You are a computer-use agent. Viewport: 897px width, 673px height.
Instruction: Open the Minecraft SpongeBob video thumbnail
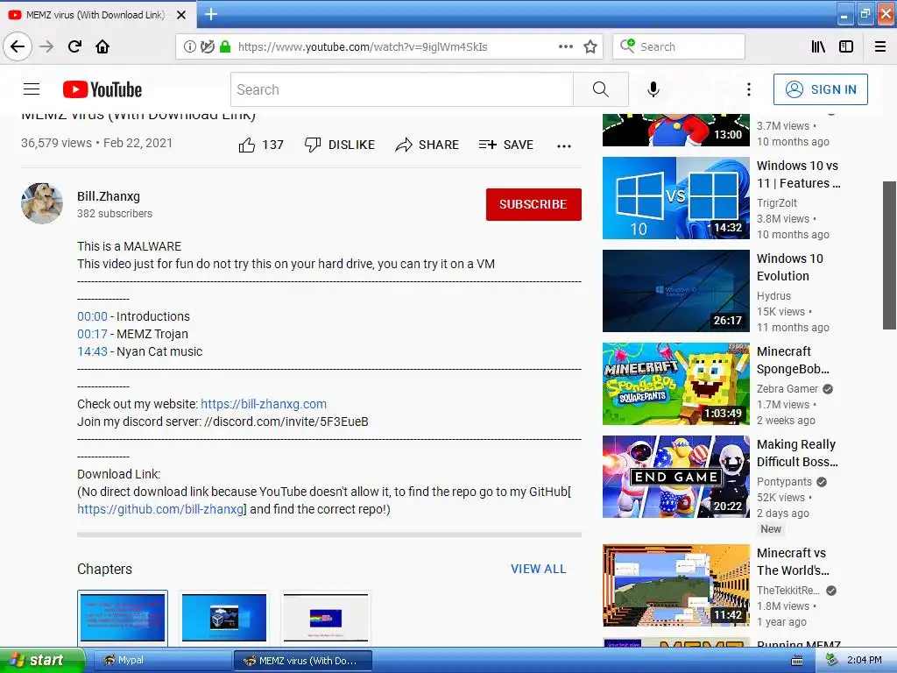pyautogui.click(x=676, y=384)
